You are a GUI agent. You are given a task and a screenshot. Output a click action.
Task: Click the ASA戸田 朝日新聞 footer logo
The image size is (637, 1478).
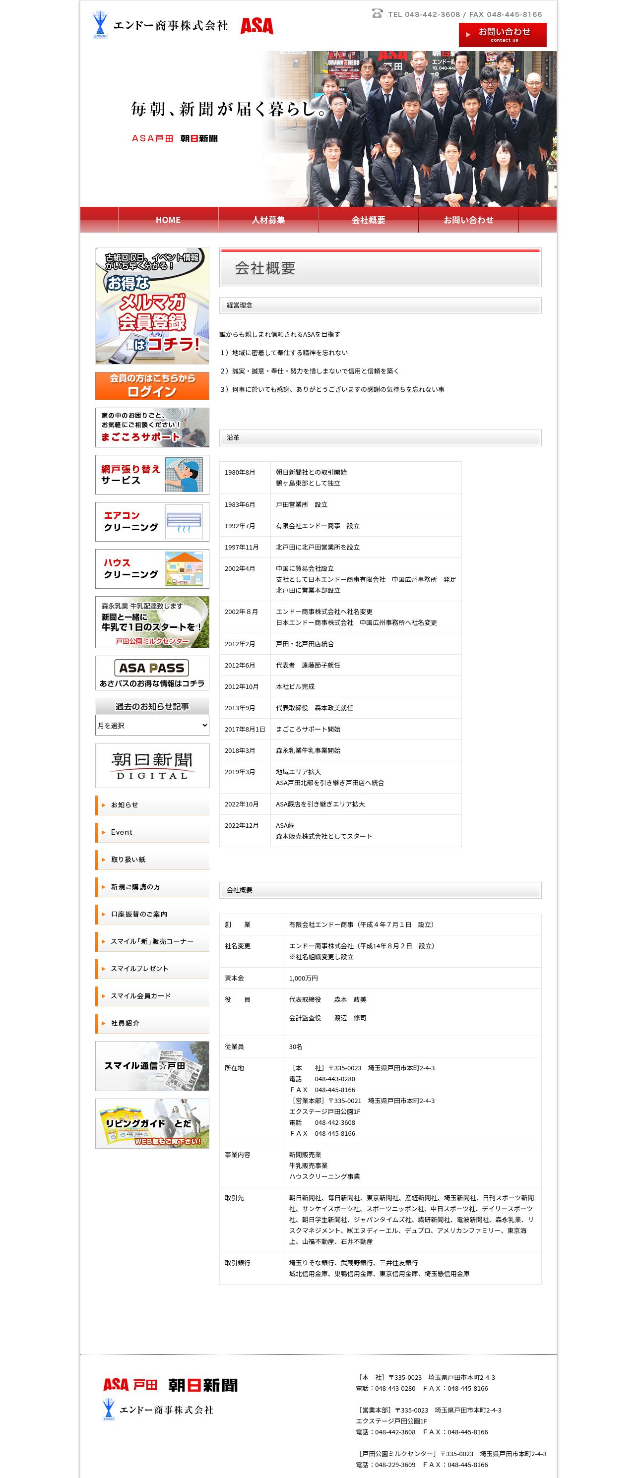point(171,1384)
